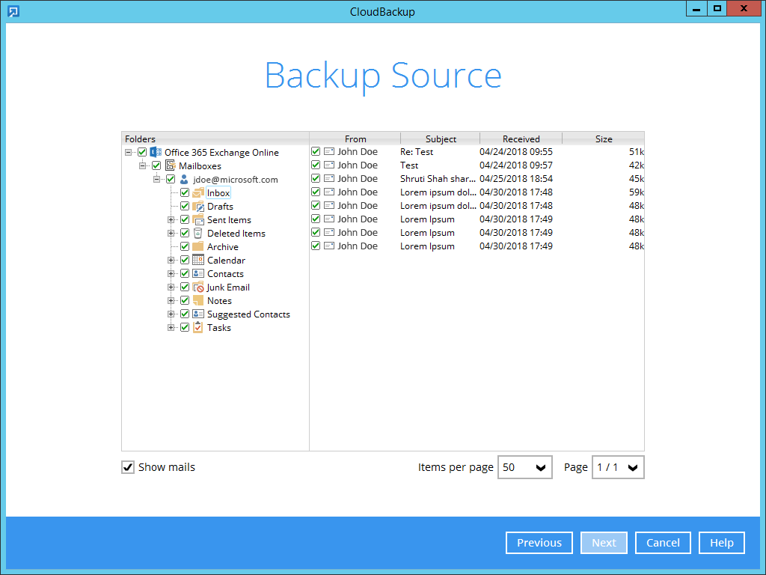This screenshot has width=766, height=575.
Task: Click the Calendar folder icon
Action: (x=198, y=261)
